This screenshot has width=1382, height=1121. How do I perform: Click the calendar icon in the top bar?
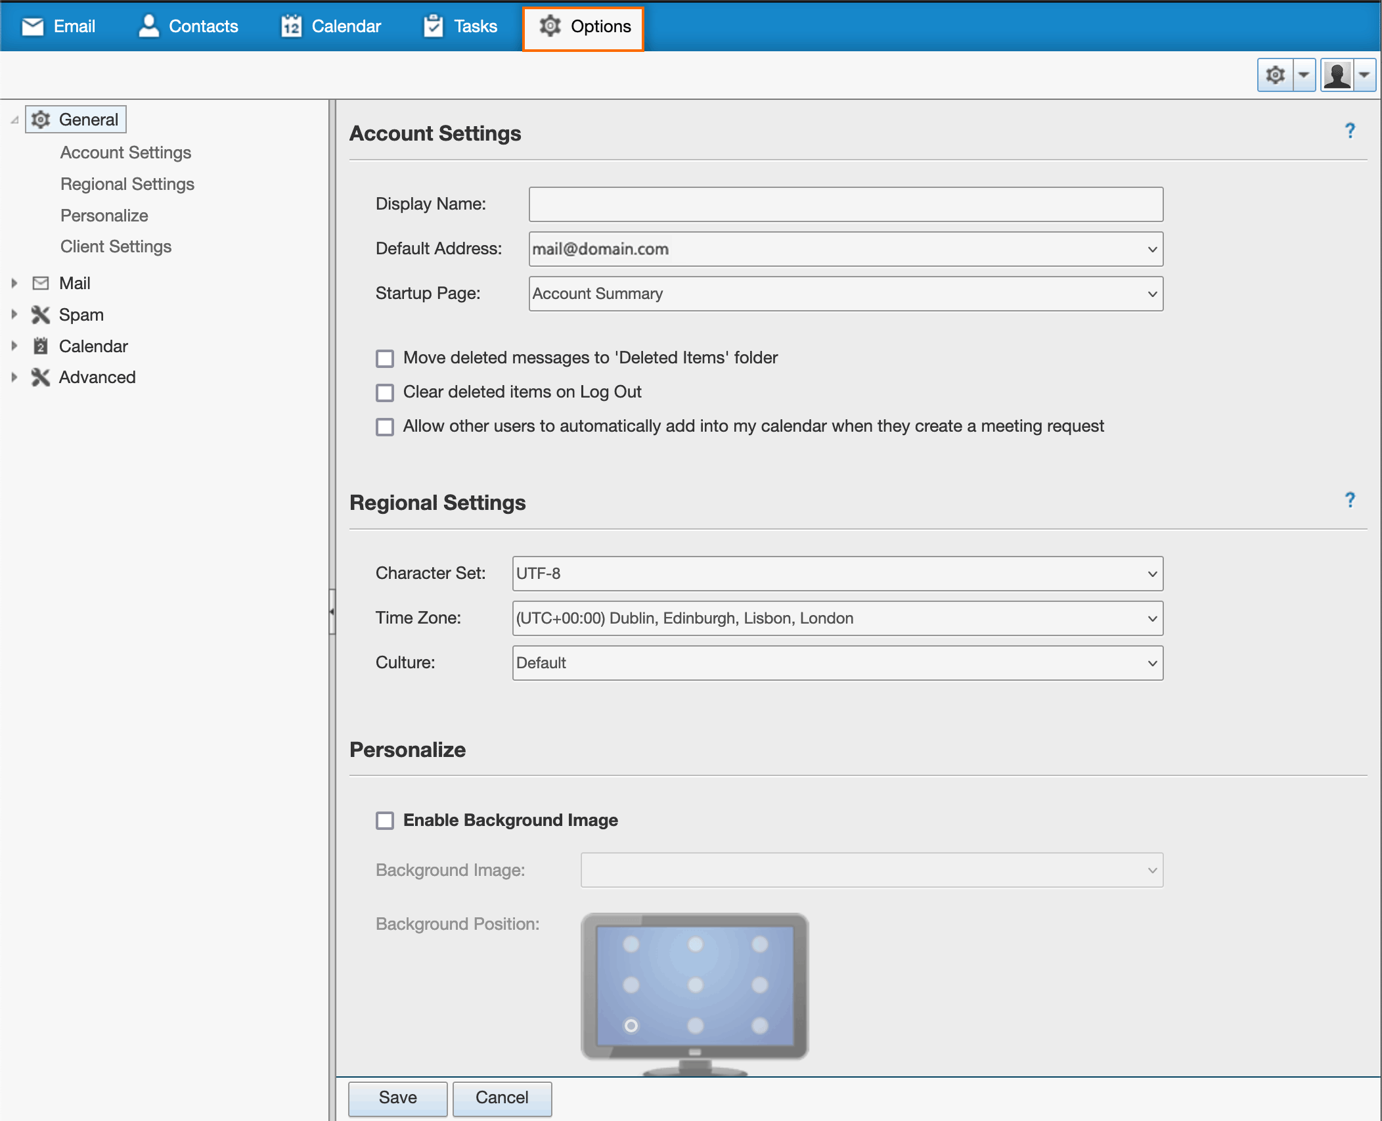pos(292,26)
